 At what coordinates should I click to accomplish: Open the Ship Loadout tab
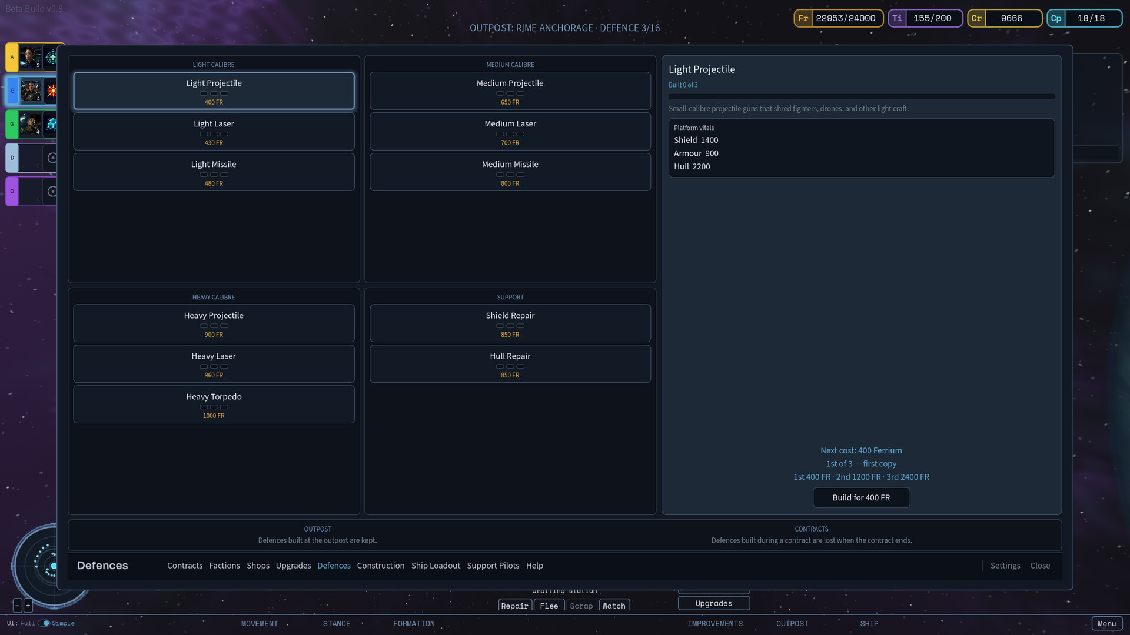click(436, 566)
